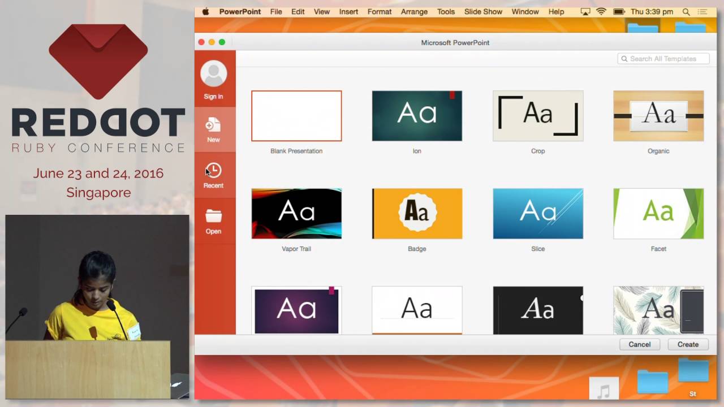724x407 pixels.
Task: Open the Help menu
Action: [556, 11]
